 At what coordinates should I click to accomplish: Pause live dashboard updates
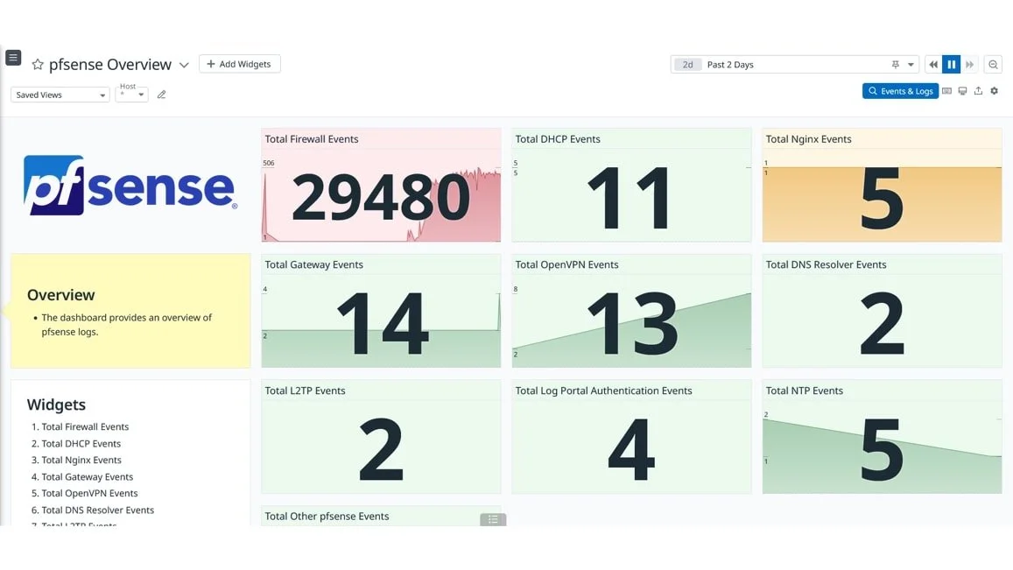click(951, 65)
